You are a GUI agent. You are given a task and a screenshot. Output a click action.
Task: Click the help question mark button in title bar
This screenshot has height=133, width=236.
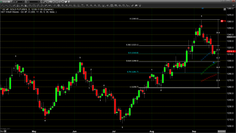tap(223, 1)
